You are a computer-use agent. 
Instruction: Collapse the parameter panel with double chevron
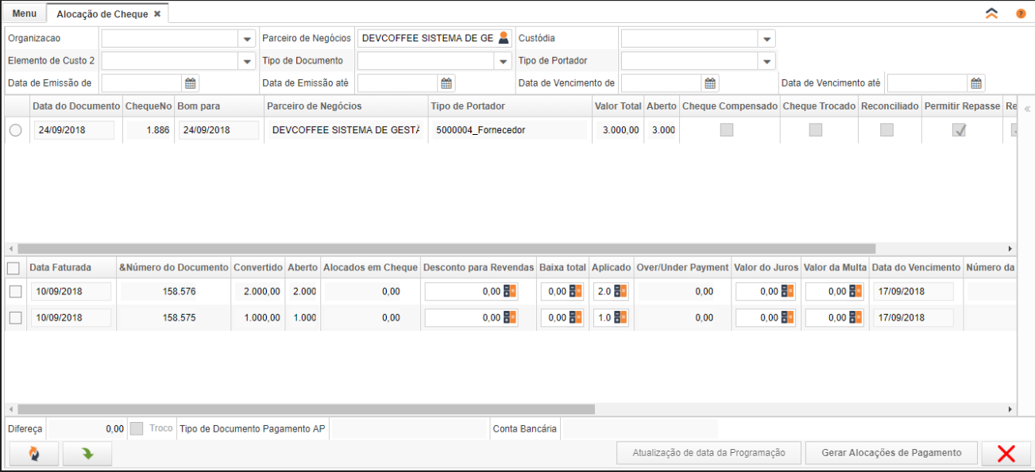click(x=991, y=14)
